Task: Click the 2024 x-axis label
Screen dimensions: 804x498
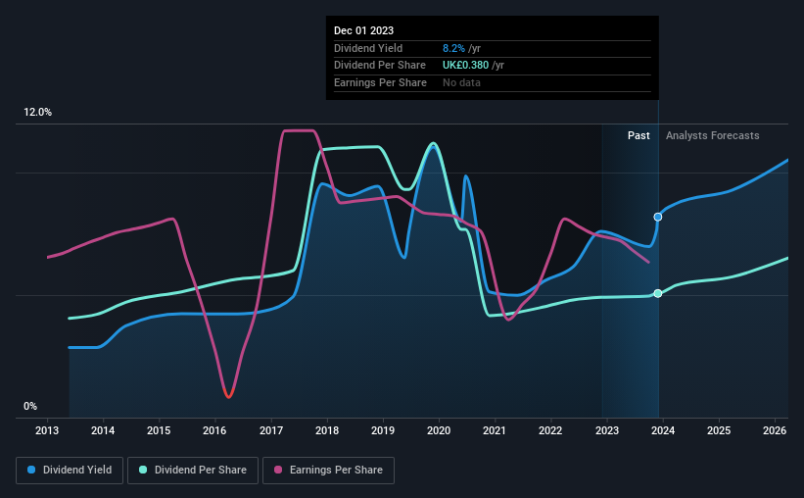Action: (662, 430)
